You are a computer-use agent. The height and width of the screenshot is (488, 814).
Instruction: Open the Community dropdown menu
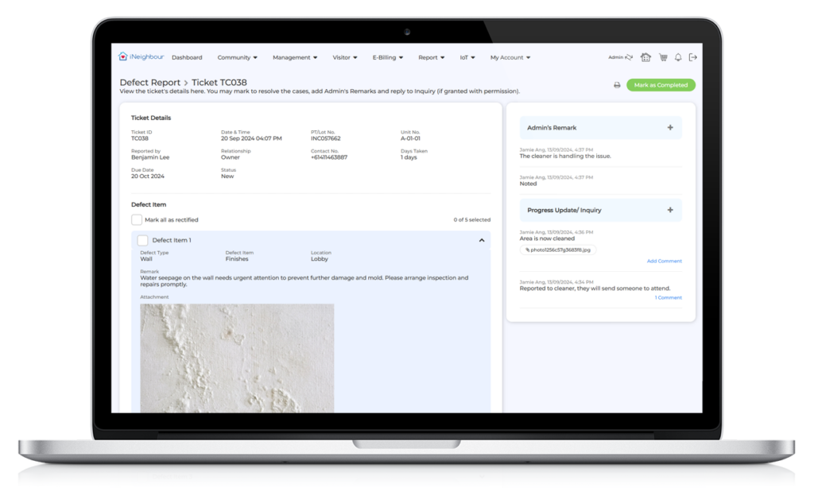(237, 57)
